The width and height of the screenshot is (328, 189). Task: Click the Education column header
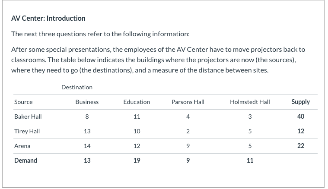pyautogui.click(x=137, y=102)
